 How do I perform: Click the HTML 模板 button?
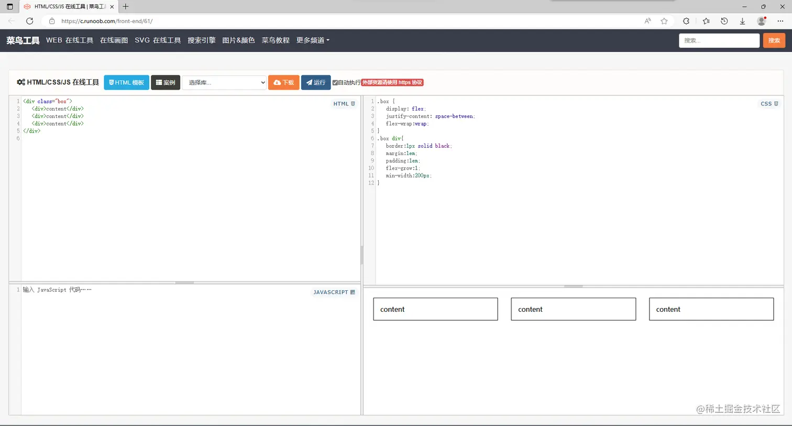(x=126, y=82)
